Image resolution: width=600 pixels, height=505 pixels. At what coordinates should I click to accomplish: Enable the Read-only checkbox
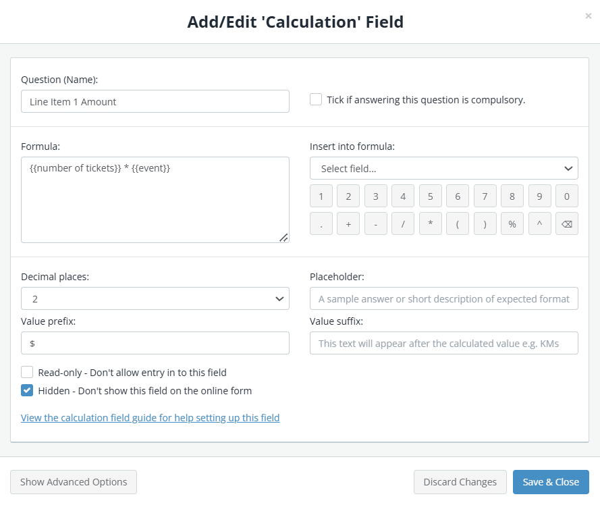[27, 372]
